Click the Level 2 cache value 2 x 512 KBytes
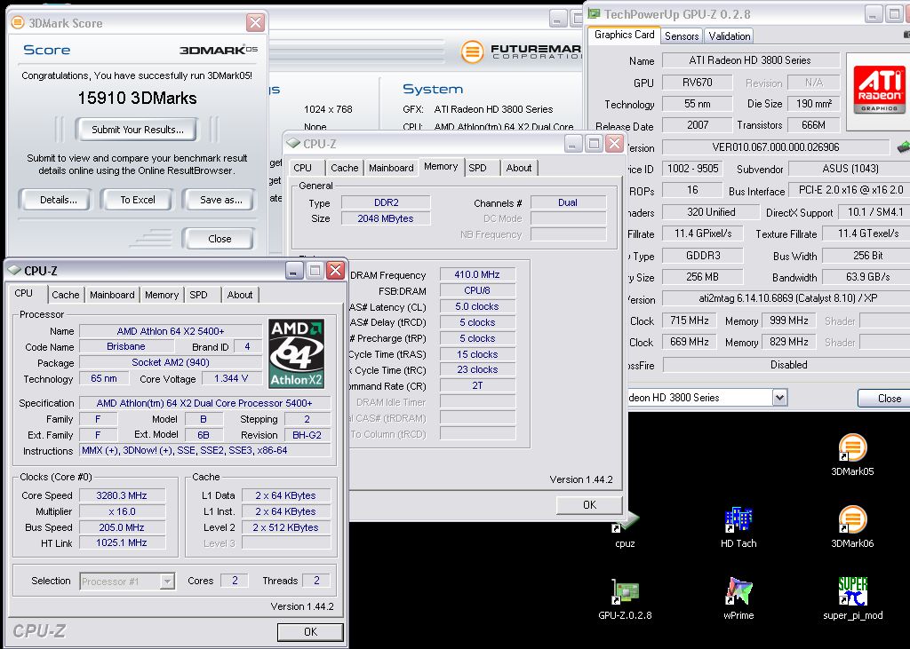Viewport: 910px width, 649px height. point(285,527)
